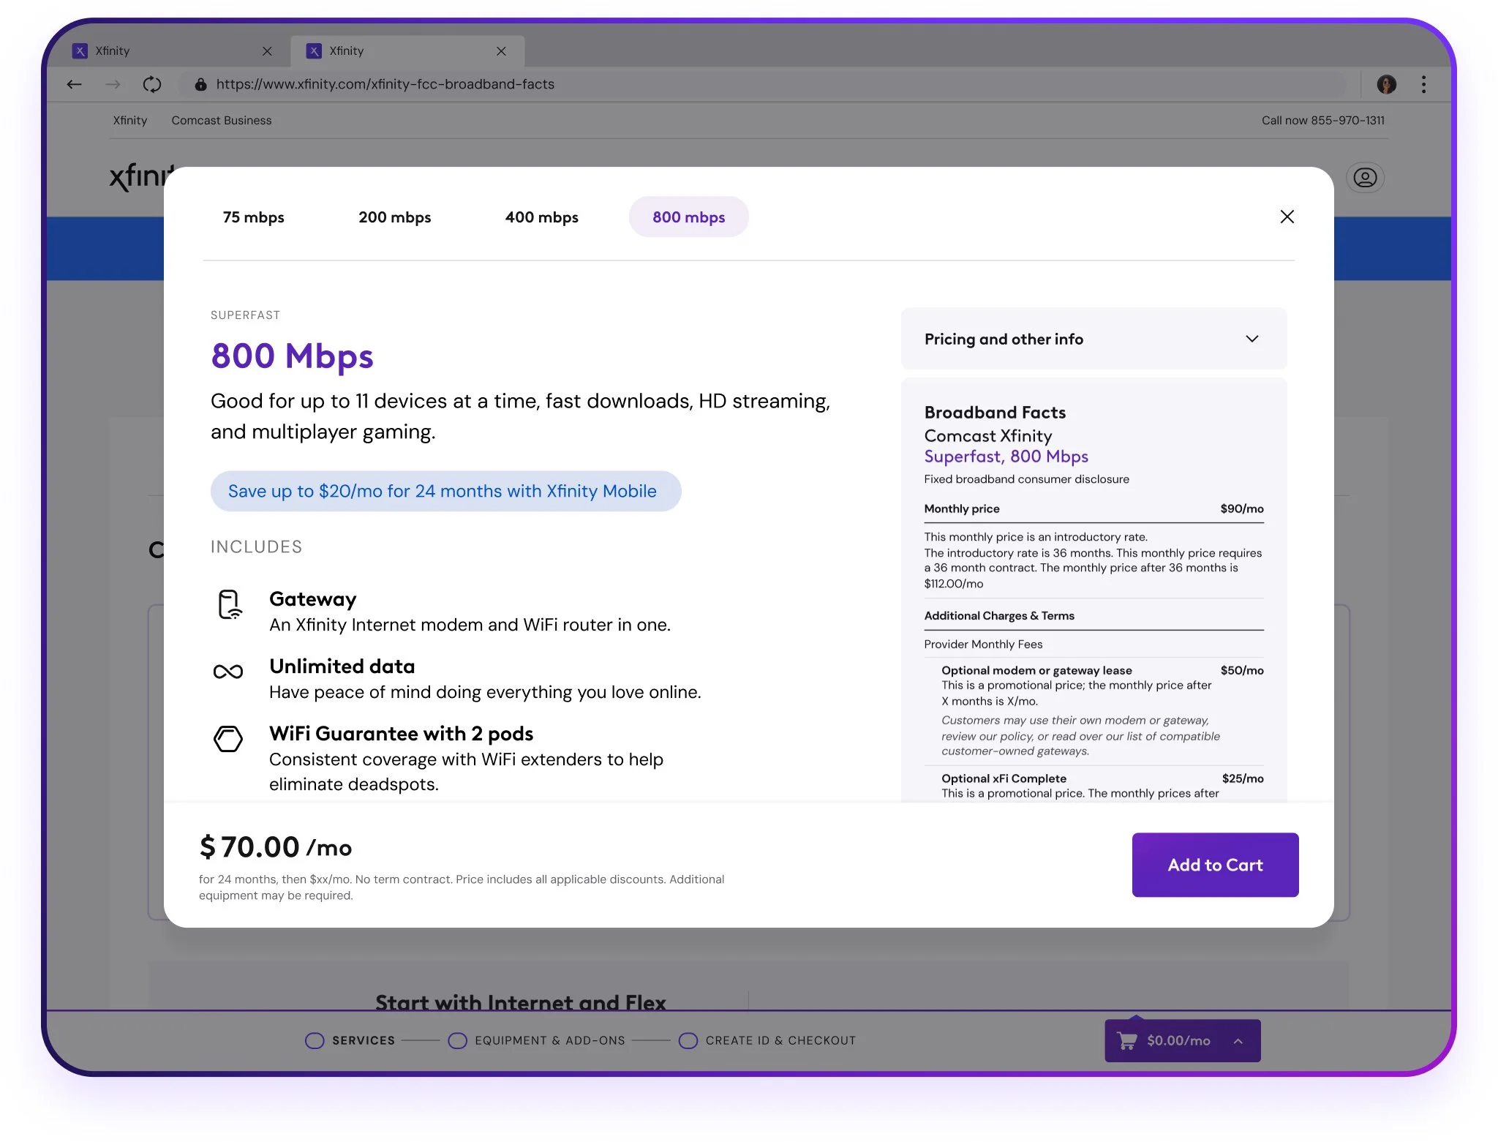Open the Xfinity account profile icon
This screenshot has height=1142, width=1498.
tap(1365, 178)
